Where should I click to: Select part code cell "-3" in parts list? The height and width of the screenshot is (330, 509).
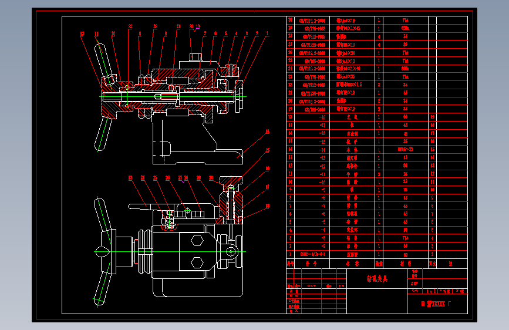click(x=323, y=238)
